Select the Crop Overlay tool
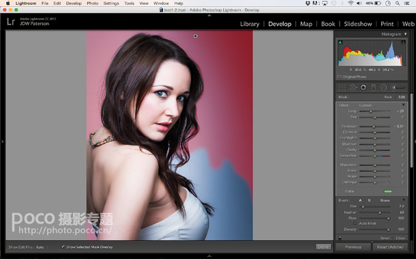Image resolution: width=416 pixels, height=259 pixels. (342, 87)
